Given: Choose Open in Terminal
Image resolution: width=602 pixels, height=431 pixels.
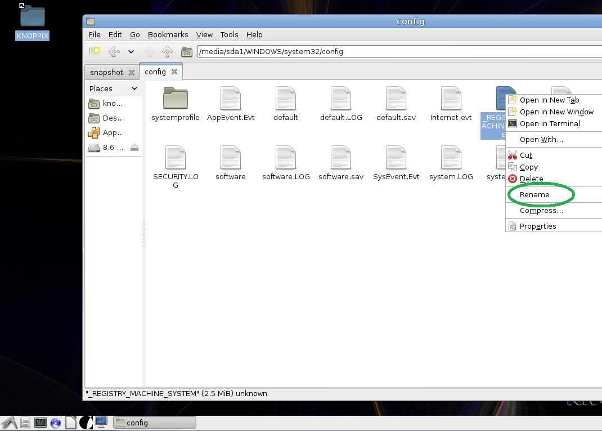Looking at the screenshot, I should pyautogui.click(x=554, y=124).
